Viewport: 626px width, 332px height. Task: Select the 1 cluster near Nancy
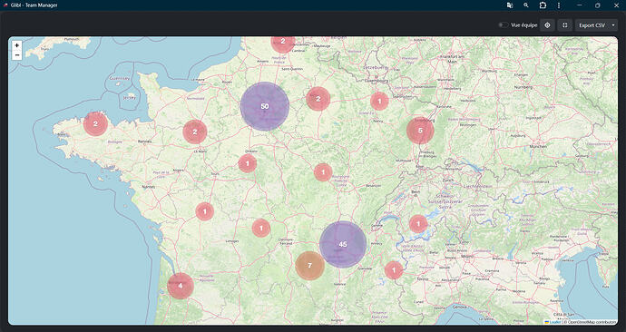point(379,101)
